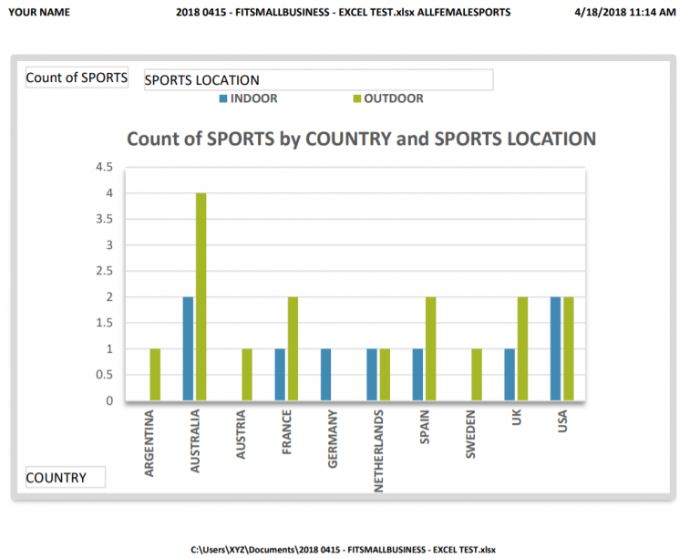Select the green OUTDOOR legend swatch
Viewport: 700px width, 559px height.
click(356, 98)
